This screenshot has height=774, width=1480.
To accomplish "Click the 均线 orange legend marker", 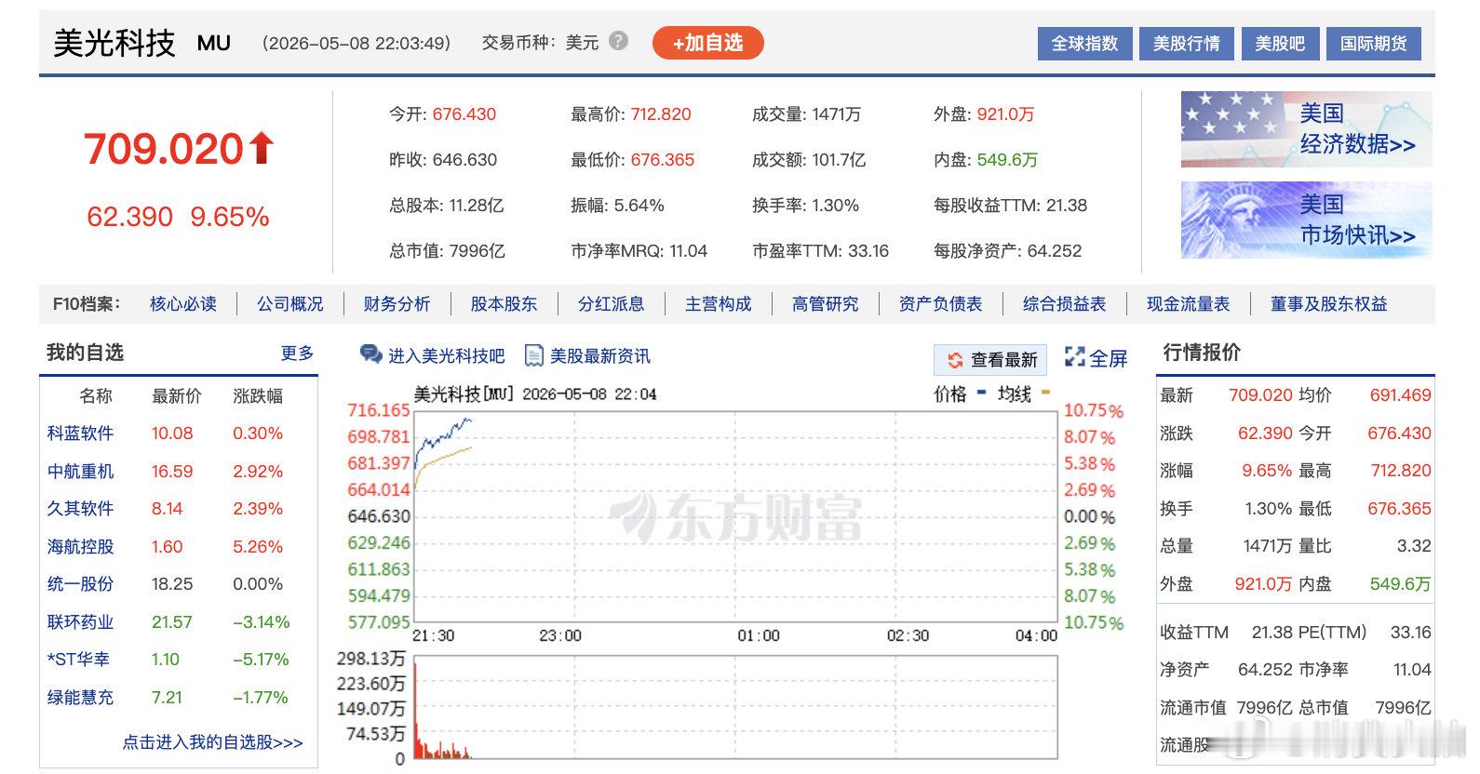I will (x=1044, y=393).
